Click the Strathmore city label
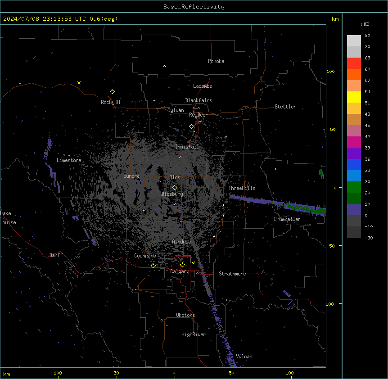The image size is (388, 379). [232, 274]
